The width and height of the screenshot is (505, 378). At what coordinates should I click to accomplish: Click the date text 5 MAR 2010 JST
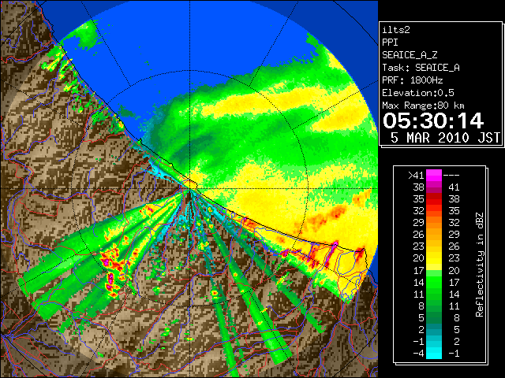pos(445,138)
